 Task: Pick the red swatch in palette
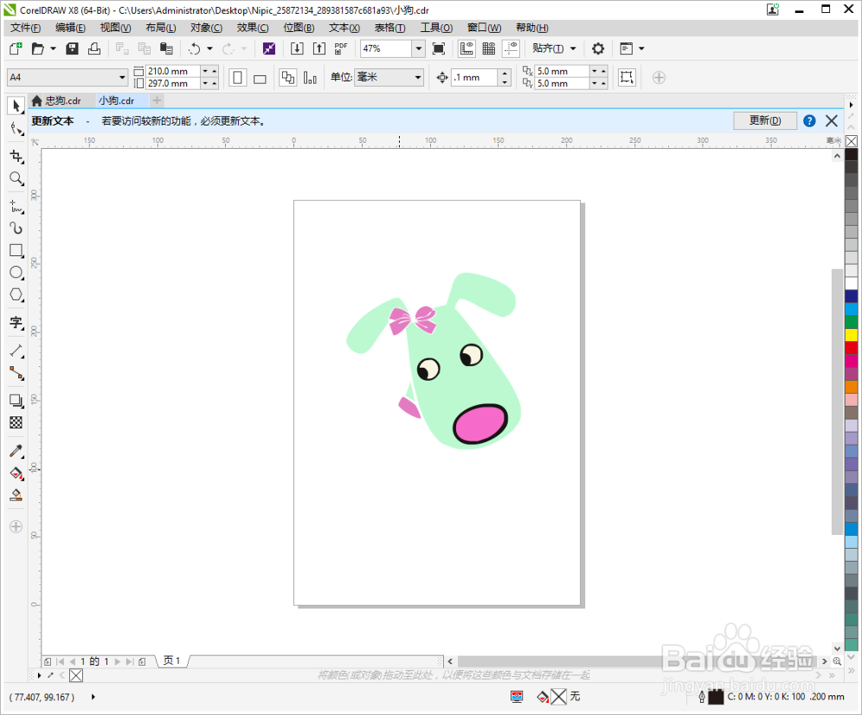click(851, 348)
